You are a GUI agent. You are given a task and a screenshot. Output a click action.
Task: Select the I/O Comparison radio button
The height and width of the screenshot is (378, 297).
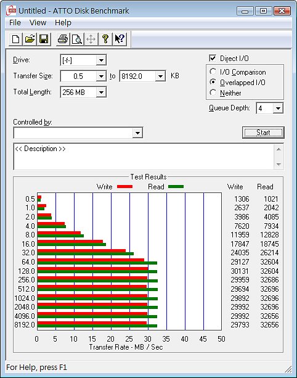coord(213,72)
